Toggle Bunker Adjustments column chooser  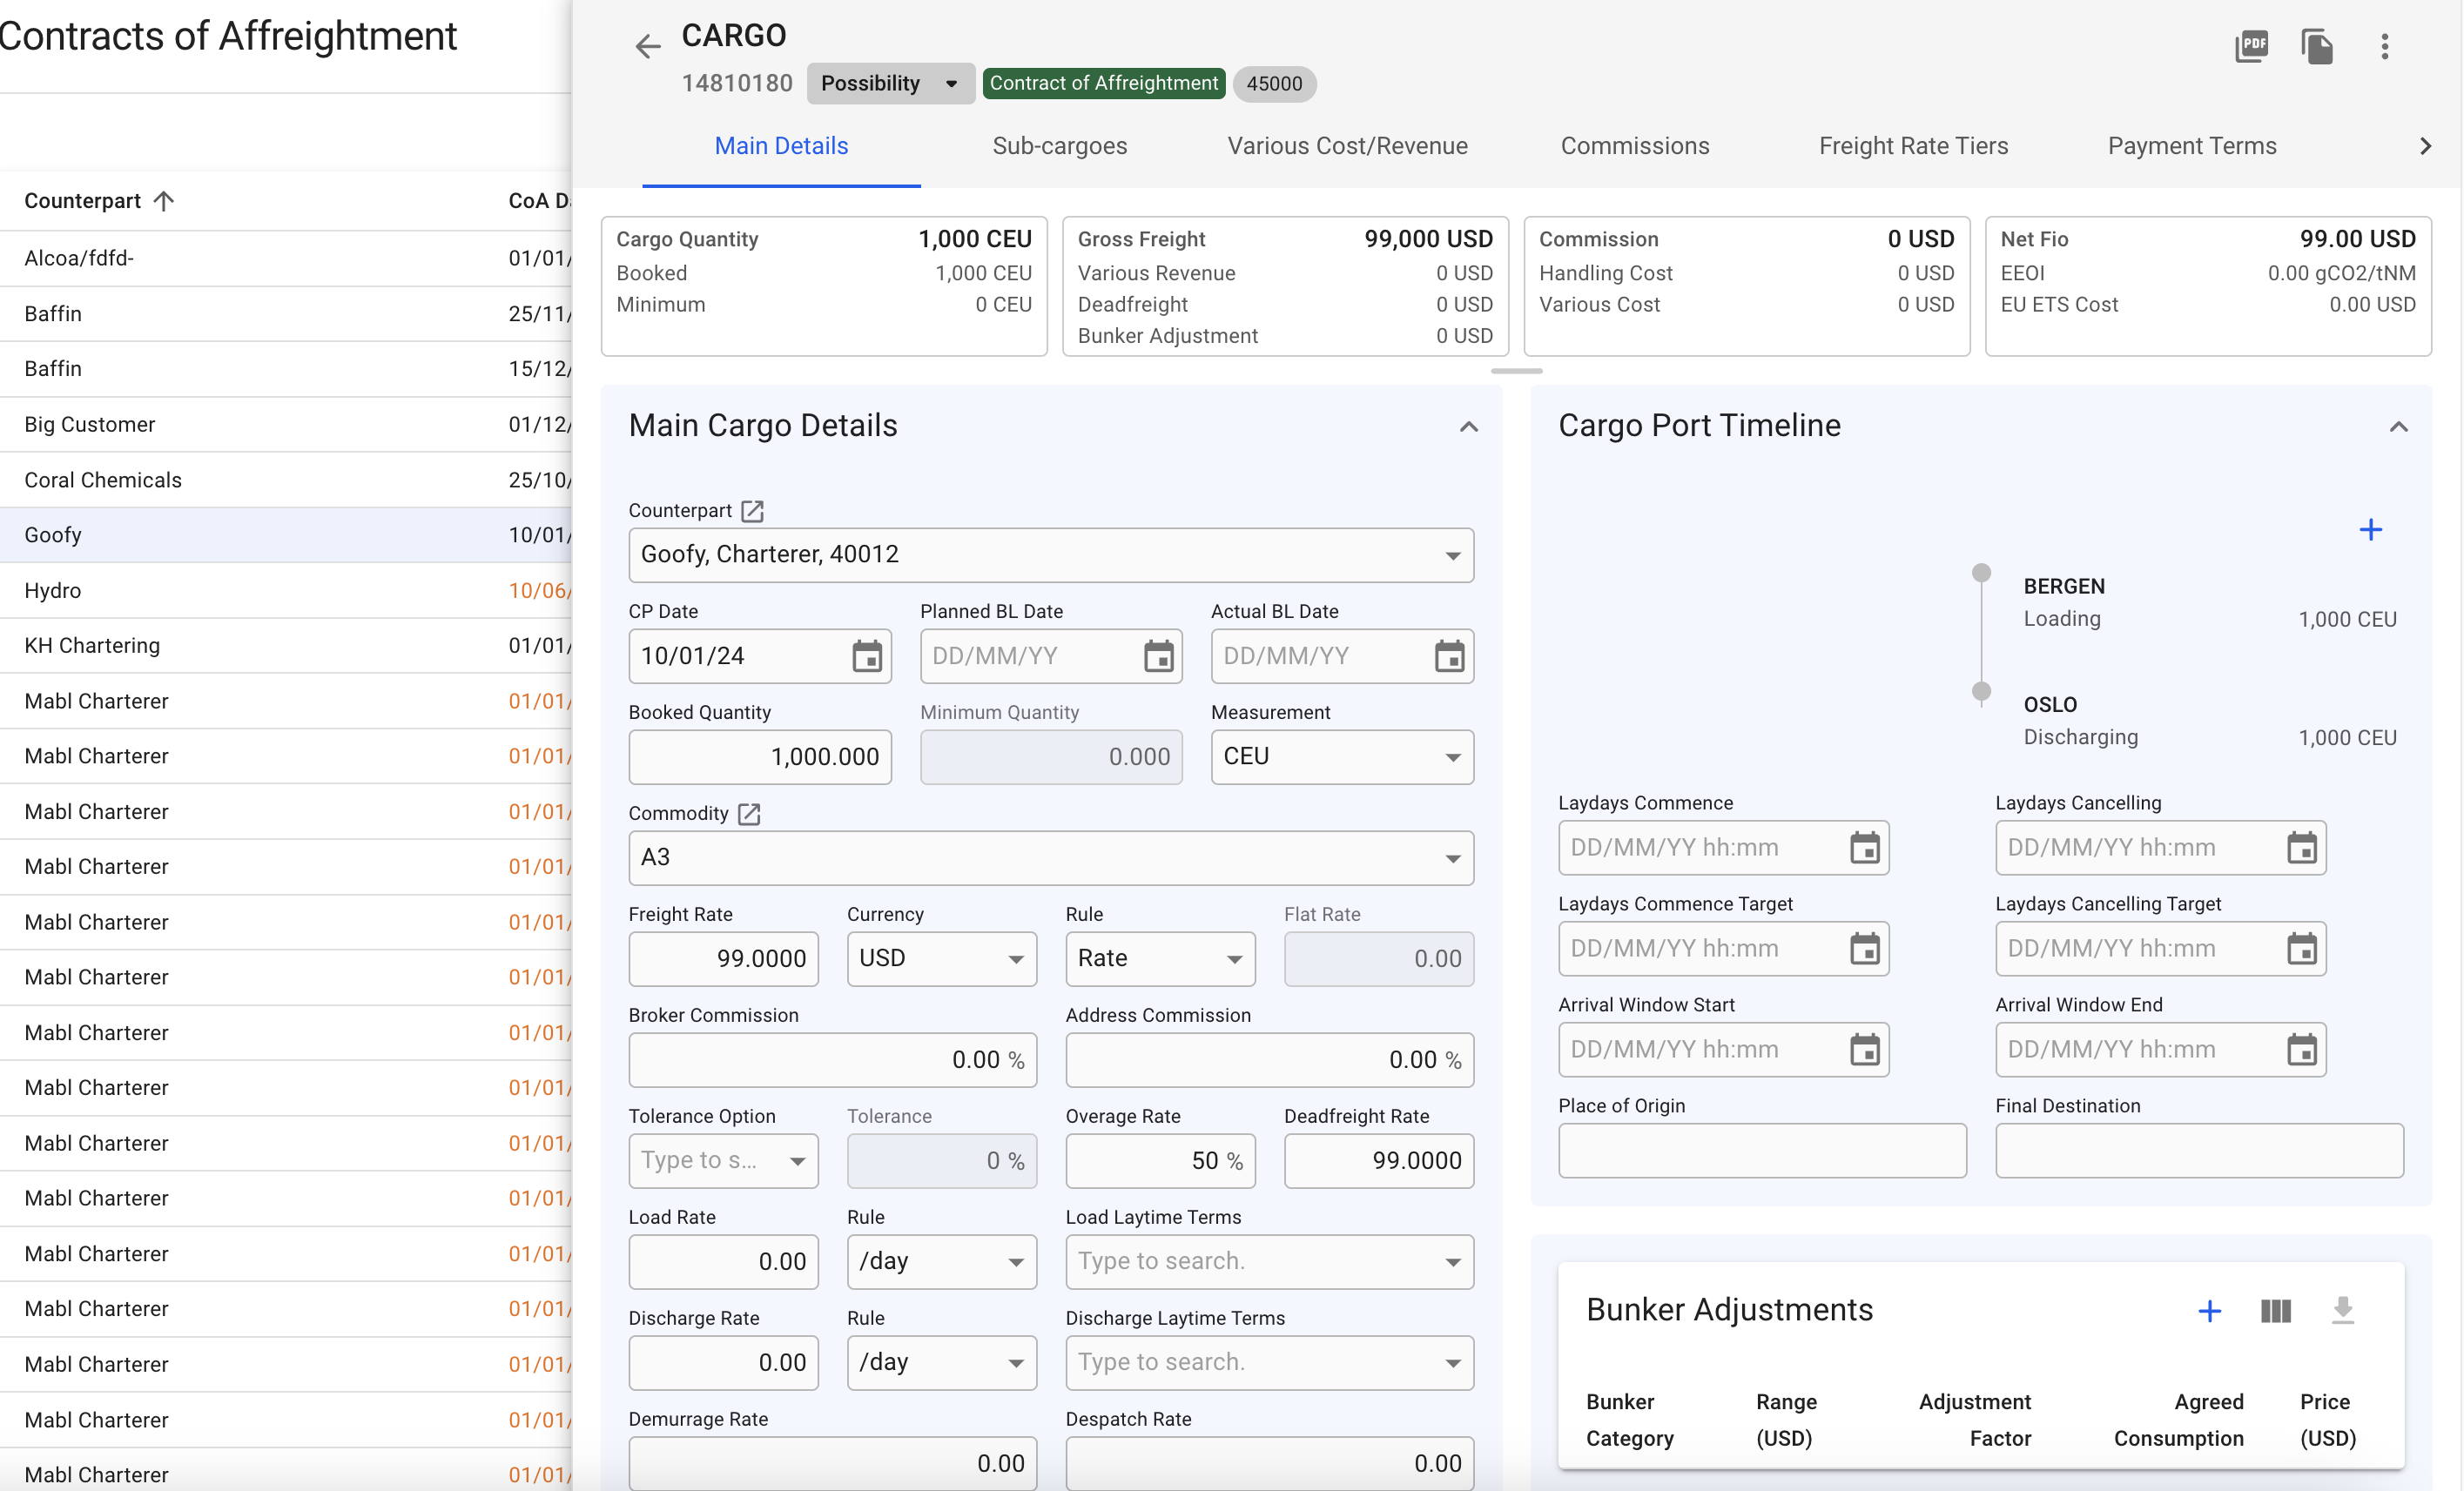pos(2275,1311)
